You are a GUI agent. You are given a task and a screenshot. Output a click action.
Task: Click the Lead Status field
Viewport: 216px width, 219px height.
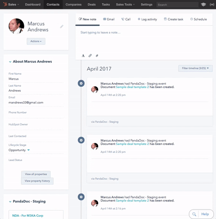tap(36, 161)
